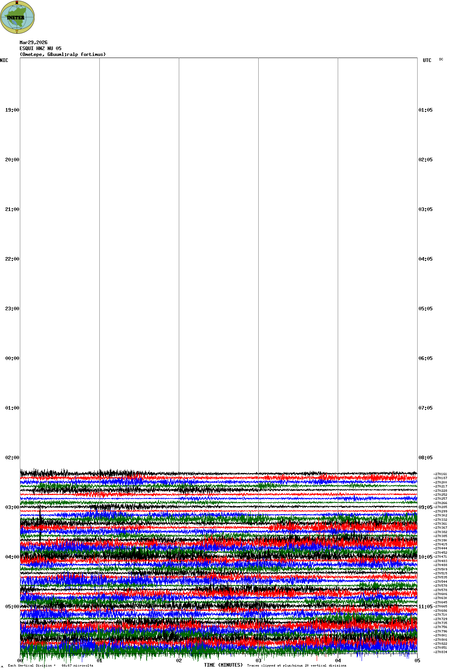
Task: Select the 00:00 NIC time marker
Action: (12, 358)
